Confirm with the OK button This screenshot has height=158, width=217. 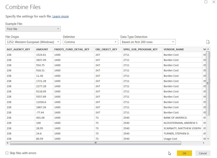click(x=184, y=153)
